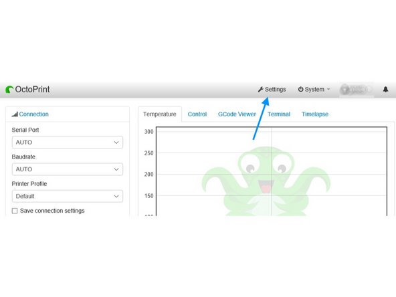Click the blurred user account button
Screen dimensions: 396x297
click(x=357, y=90)
